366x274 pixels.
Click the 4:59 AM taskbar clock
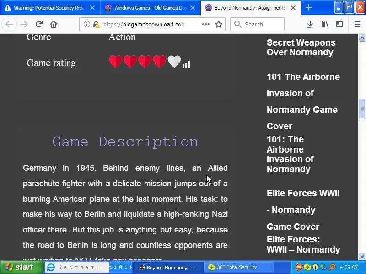coord(349,267)
